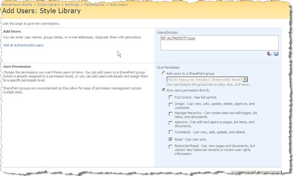Toggle the Restricted Read checkbox
Screen dimensions: 293x176
(171, 147)
